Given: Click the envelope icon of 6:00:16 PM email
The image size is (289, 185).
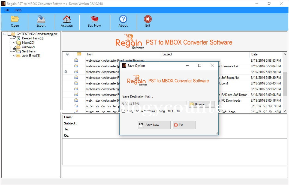Looking at the screenshot, I should pos(76,100).
